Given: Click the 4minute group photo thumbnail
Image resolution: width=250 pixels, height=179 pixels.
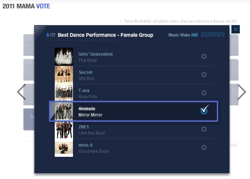Looking at the screenshot, I should click(x=64, y=111).
